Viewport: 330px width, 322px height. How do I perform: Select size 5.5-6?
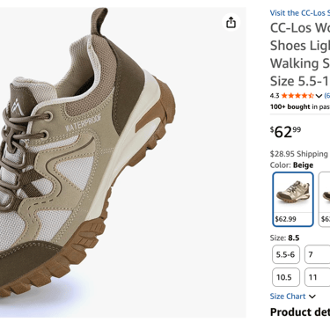tap(286, 254)
